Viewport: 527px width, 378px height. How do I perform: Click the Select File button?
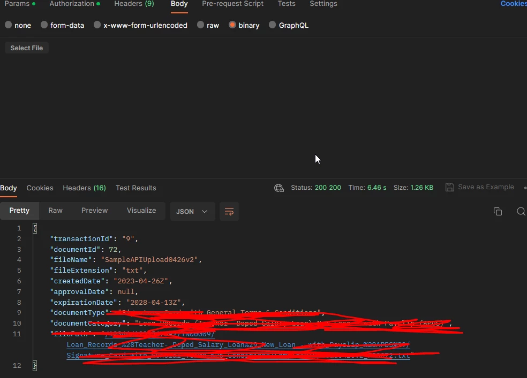tap(27, 48)
